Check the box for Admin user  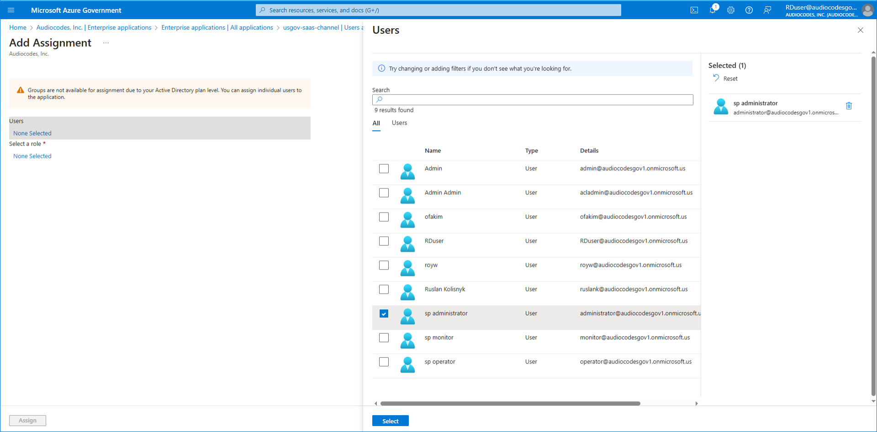(384, 169)
